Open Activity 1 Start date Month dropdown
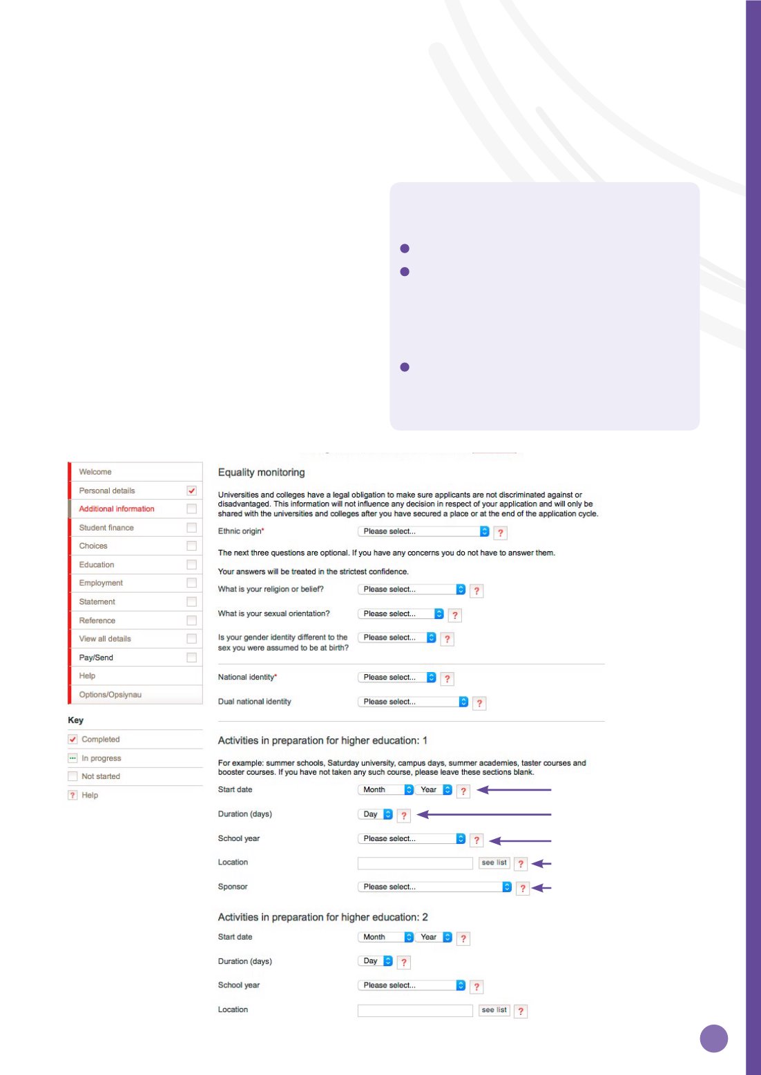The image size is (761, 1075). point(385,789)
